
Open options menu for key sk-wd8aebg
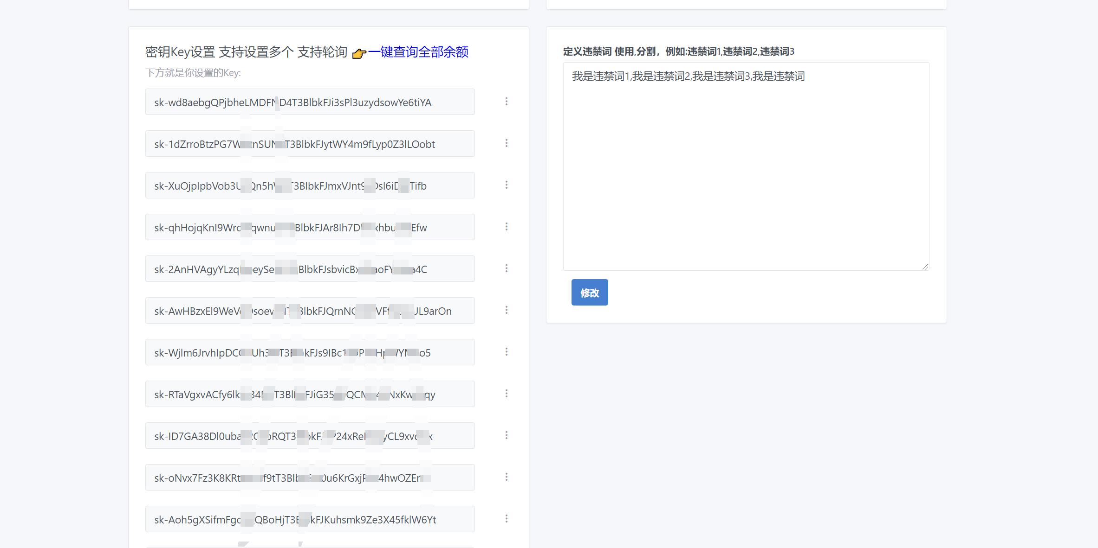tap(507, 102)
